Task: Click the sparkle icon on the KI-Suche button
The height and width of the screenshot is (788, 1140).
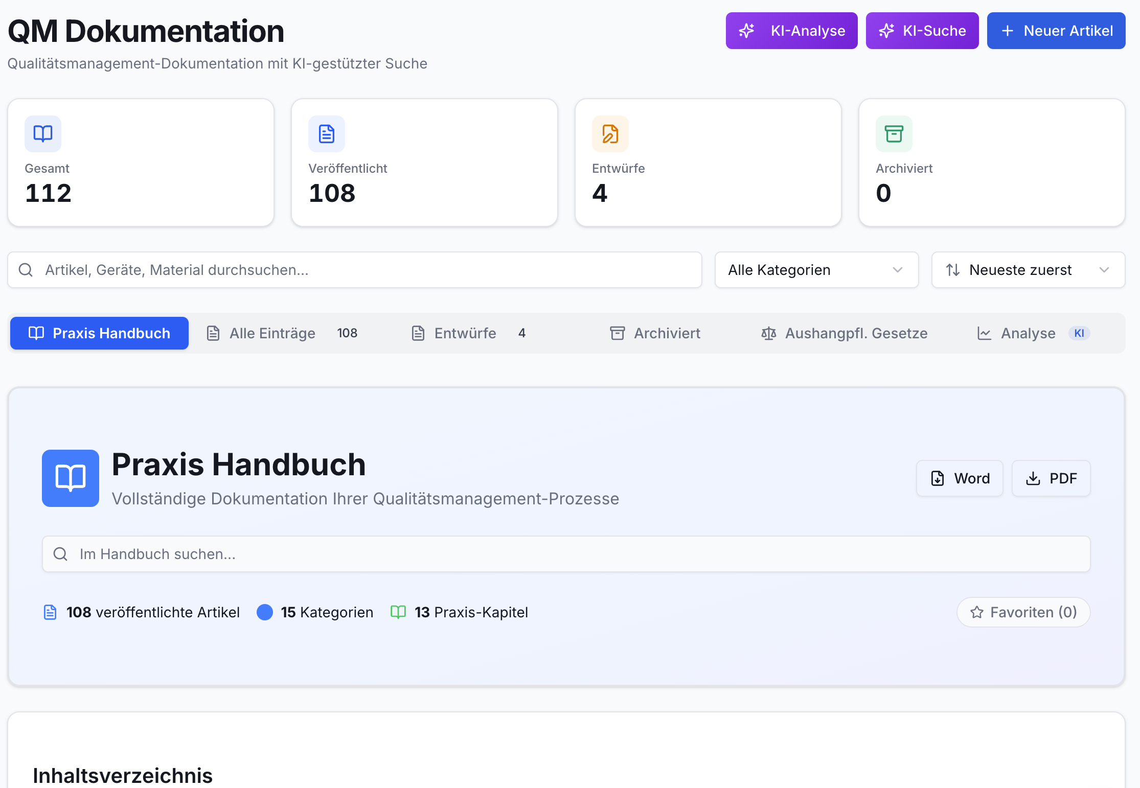Action: [886, 31]
